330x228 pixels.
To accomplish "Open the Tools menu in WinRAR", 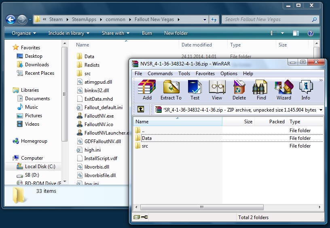I will 184,74.
